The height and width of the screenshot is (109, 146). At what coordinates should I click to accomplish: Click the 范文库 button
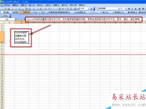tap(5, 12)
